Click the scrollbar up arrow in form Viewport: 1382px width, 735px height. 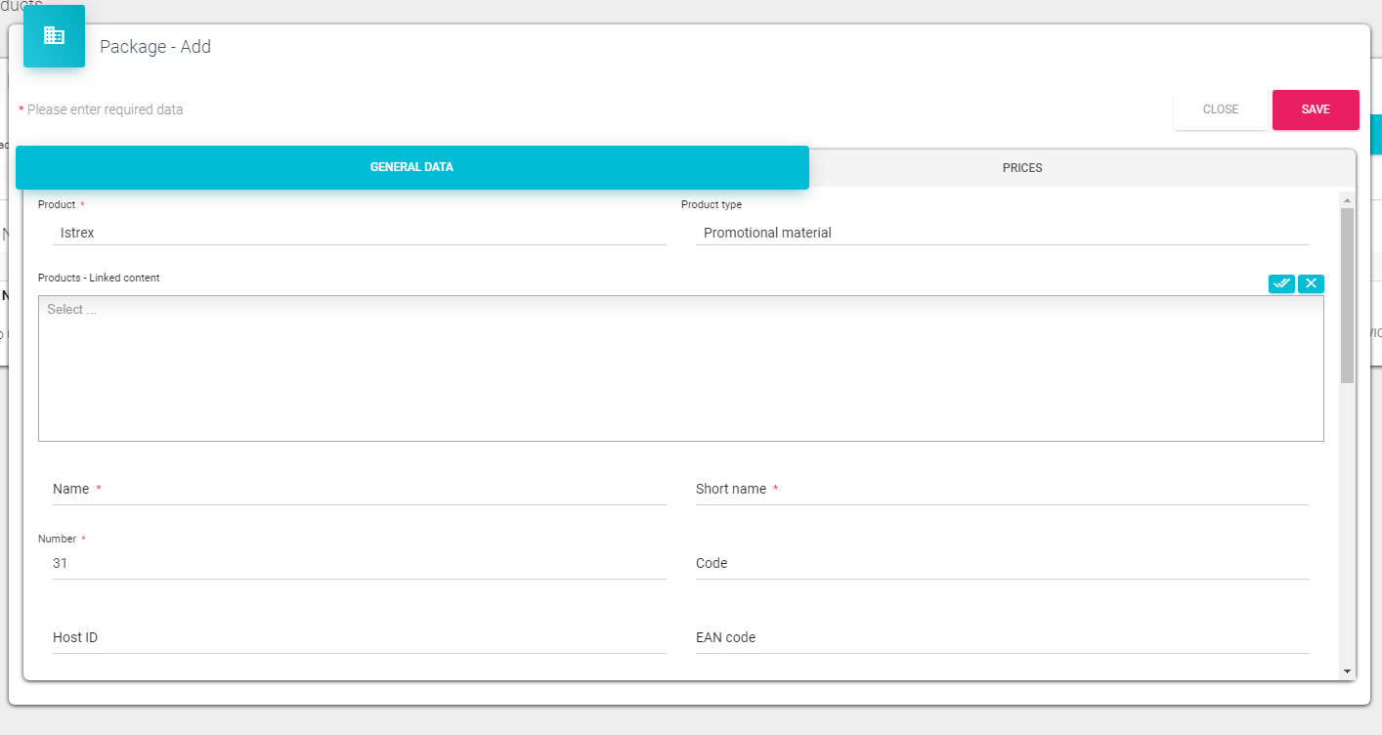pos(1347,200)
